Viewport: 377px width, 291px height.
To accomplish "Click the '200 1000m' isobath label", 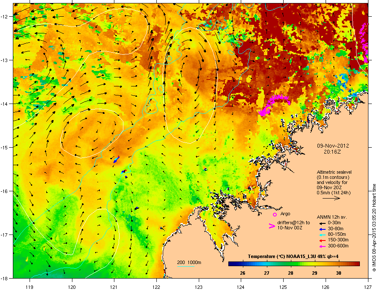I will pos(189,262).
